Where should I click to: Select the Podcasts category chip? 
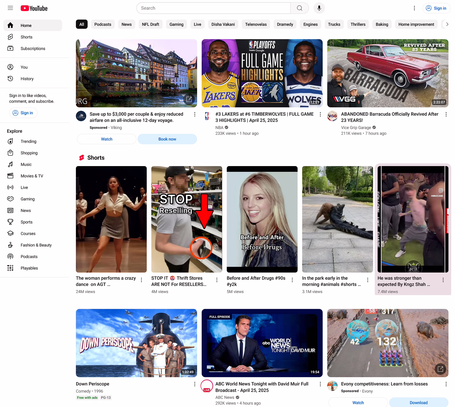tap(103, 24)
